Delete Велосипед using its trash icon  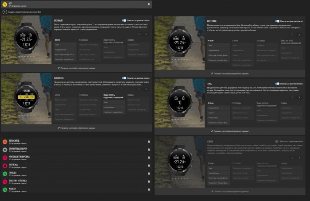(x=149, y=142)
